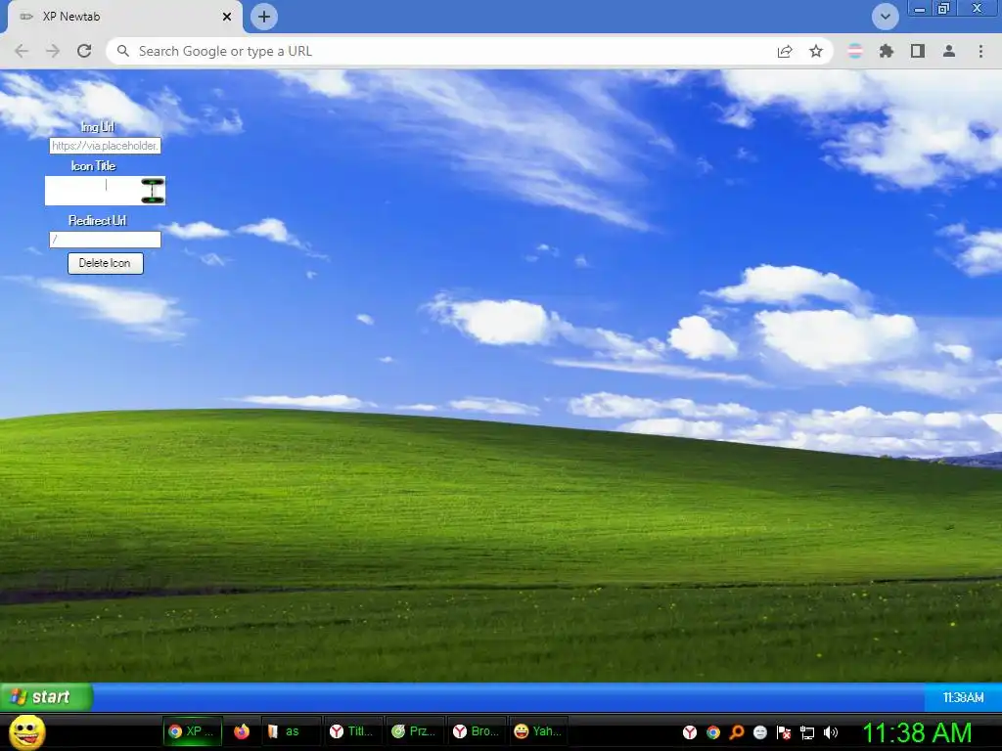1002x751 pixels.
Task: Switch to the 'Titl...' Yandex taskbar window
Action: pyautogui.click(x=354, y=731)
